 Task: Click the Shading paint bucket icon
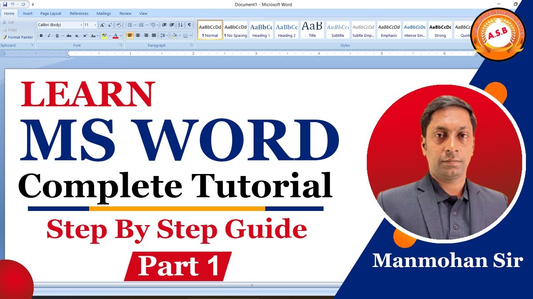[x=174, y=36]
